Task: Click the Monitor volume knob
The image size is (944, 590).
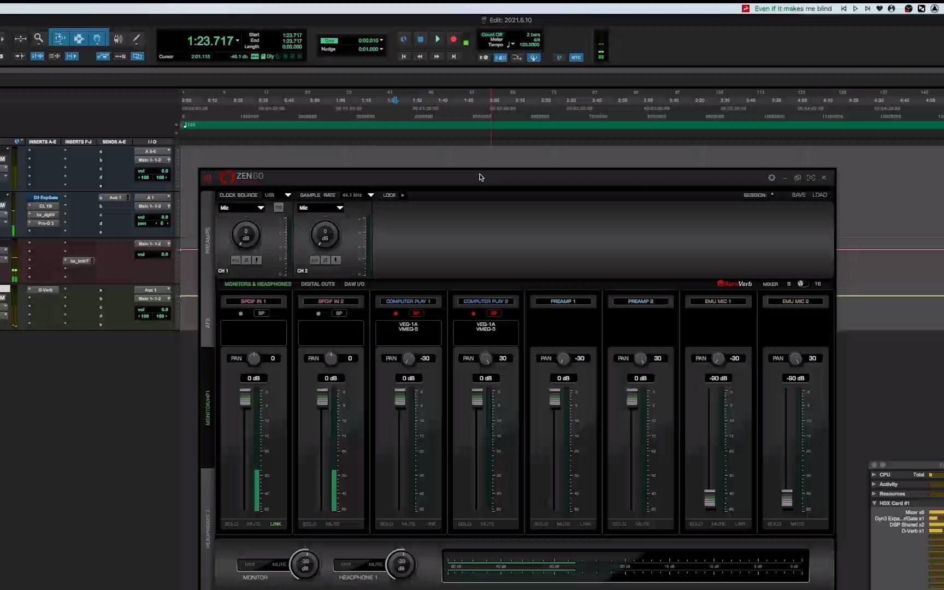Action: pos(304,565)
